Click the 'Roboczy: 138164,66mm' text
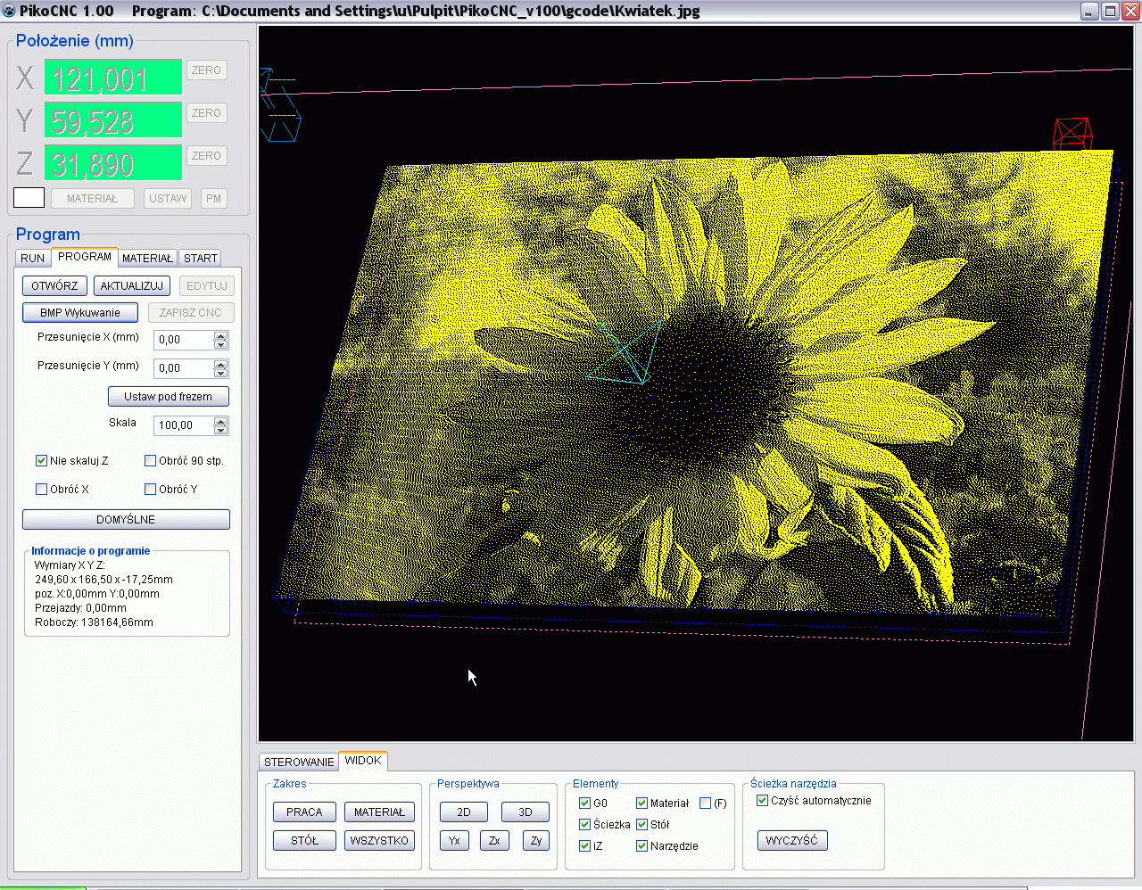The height and width of the screenshot is (890, 1142). pos(94,622)
